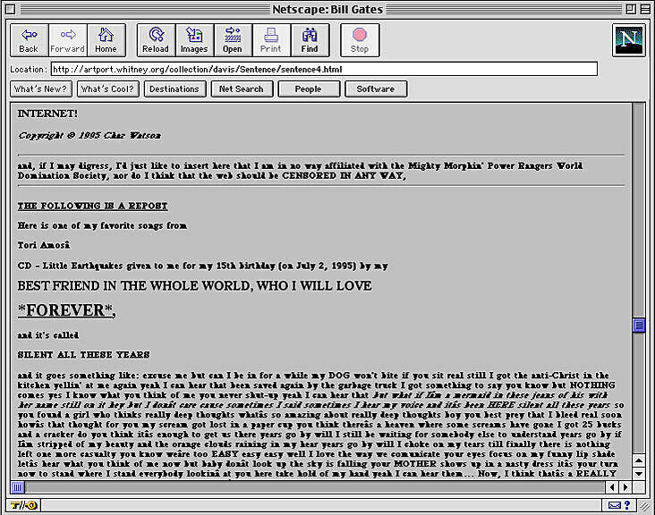Click the Forward navigation button
Image resolution: width=655 pixels, height=515 pixels.
pyautogui.click(x=67, y=39)
